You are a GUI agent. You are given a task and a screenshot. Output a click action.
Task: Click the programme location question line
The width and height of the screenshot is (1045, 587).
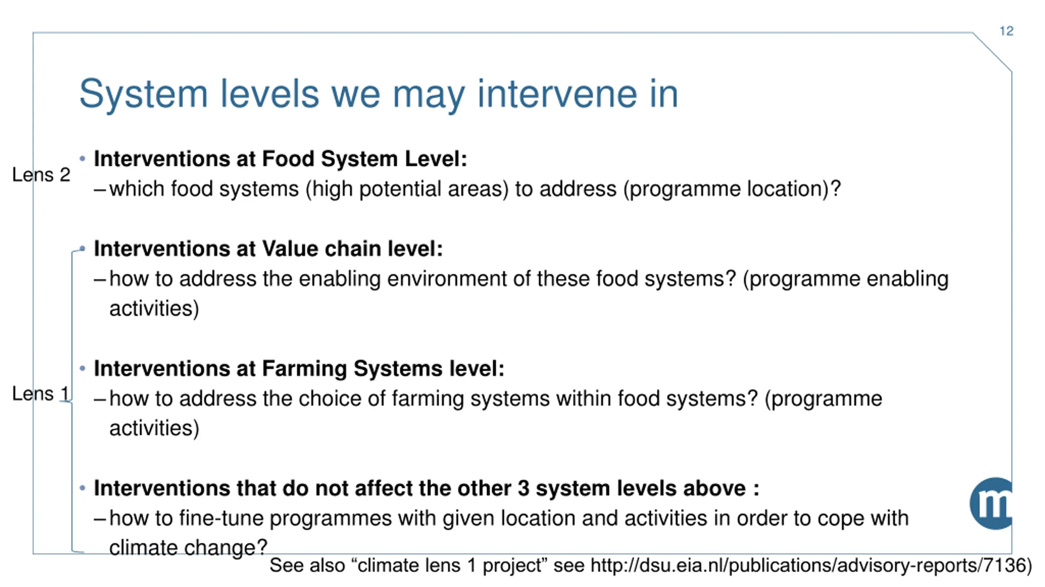(x=468, y=189)
